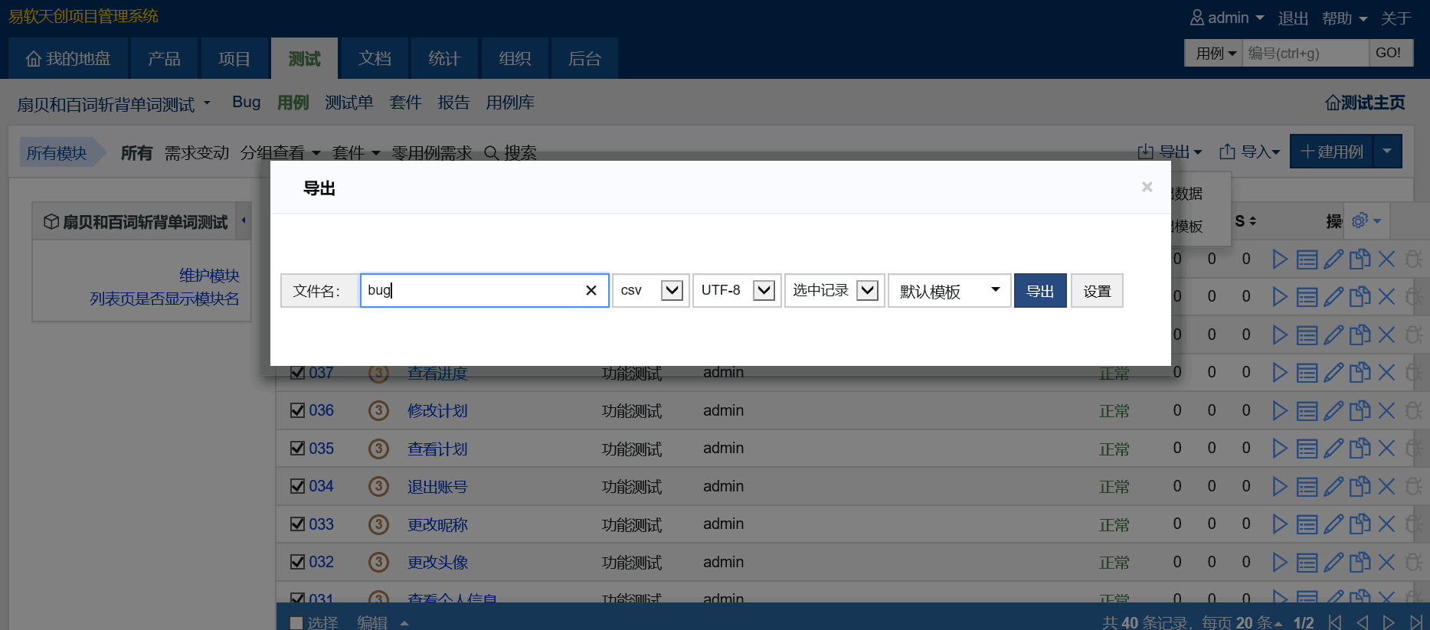Open the 列表页是否显示模块名 sidebar link
1430x630 pixels.
coord(165,299)
